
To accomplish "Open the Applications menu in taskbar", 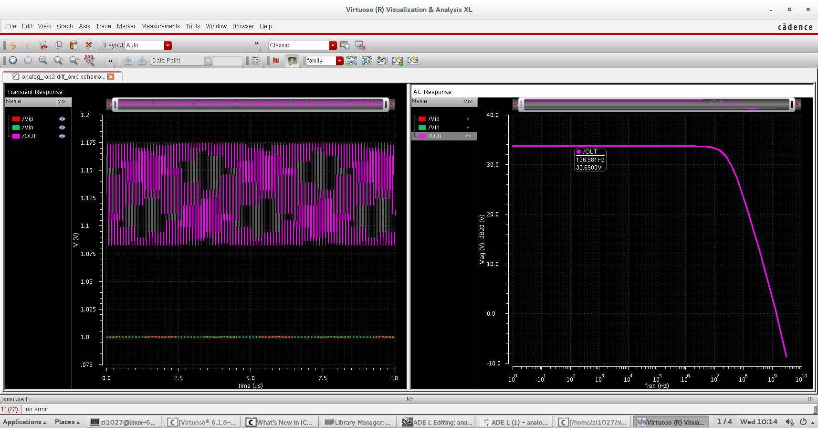I will (25, 422).
